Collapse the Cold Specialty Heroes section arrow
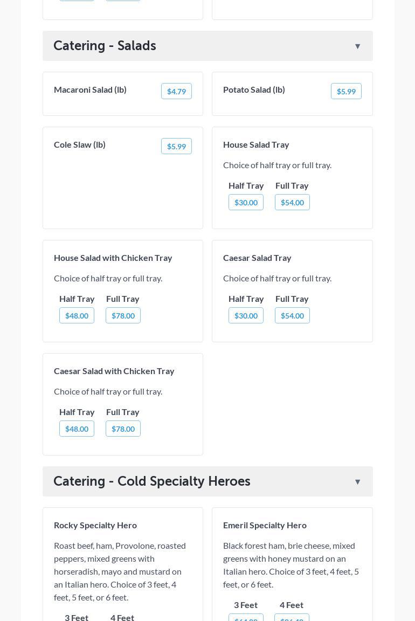Image resolution: width=415 pixels, height=621 pixels. (357, 482)
